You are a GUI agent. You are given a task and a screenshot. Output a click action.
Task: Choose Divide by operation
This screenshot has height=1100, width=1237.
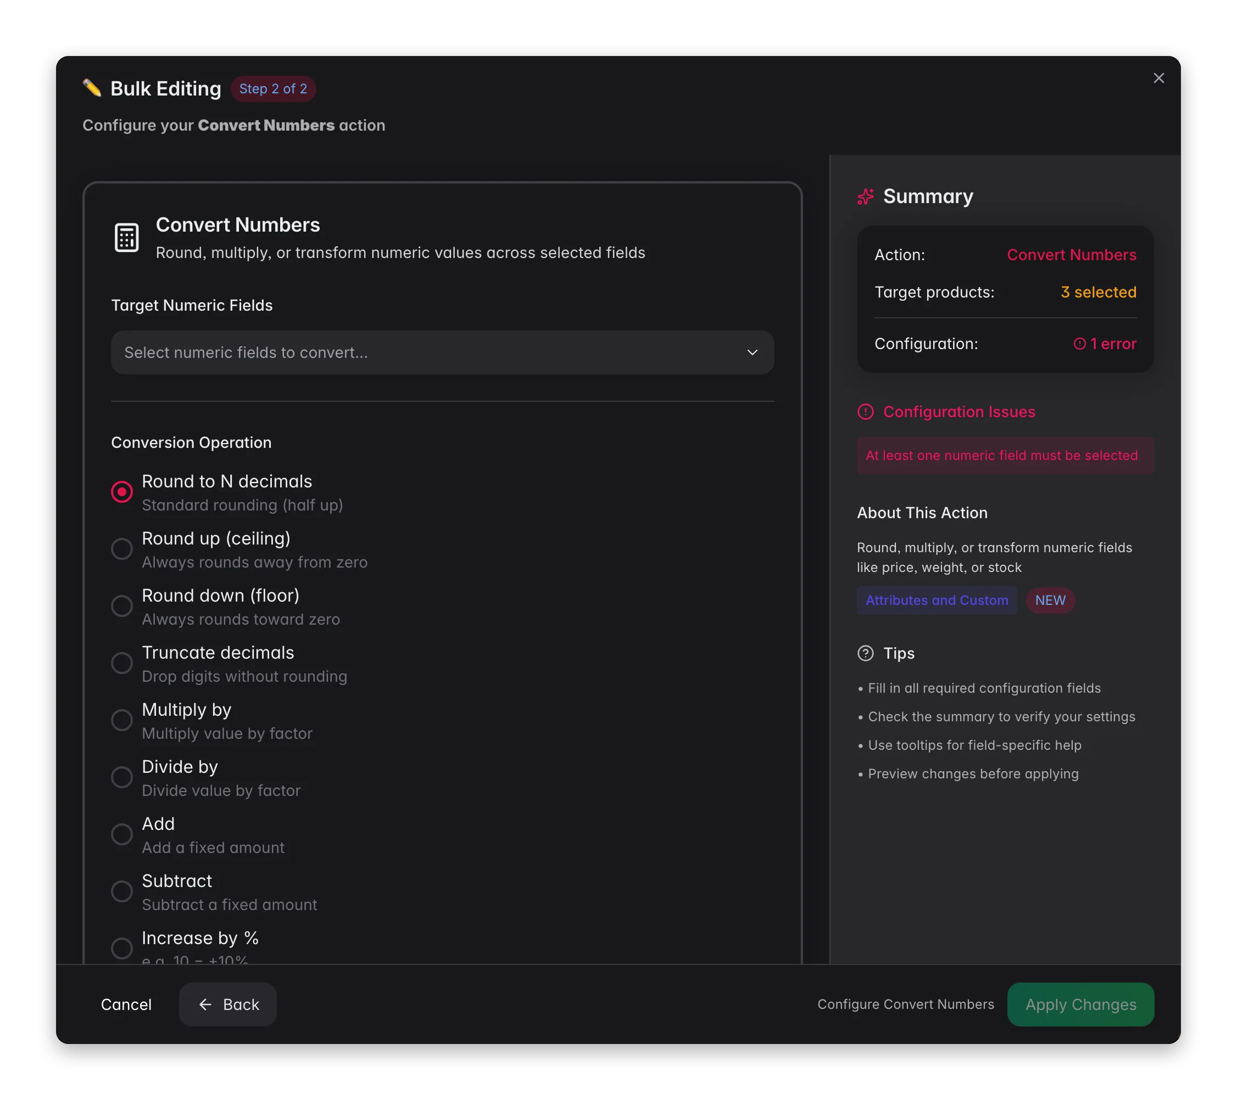coord(121,777)
